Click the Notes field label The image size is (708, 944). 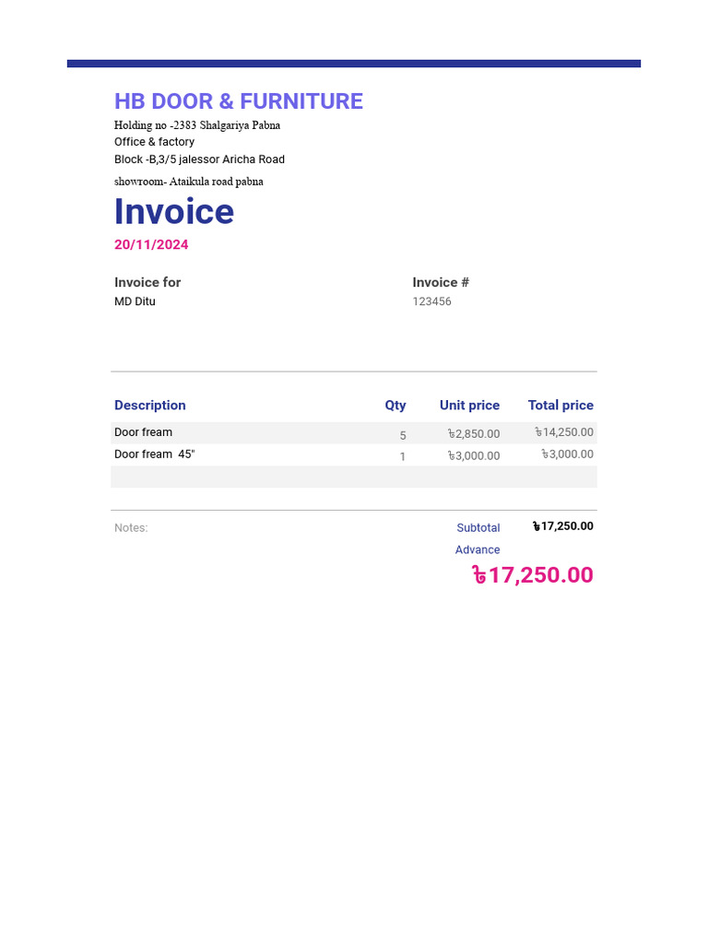coord(131,528)
